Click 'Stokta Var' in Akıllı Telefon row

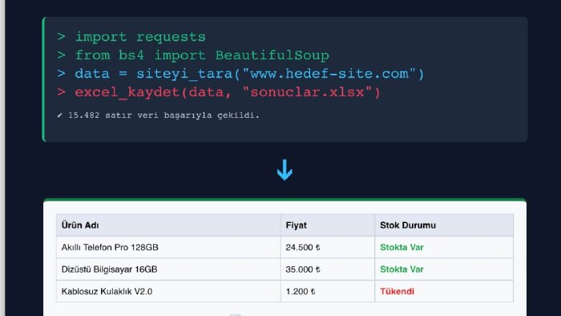(x=402, y=247)
